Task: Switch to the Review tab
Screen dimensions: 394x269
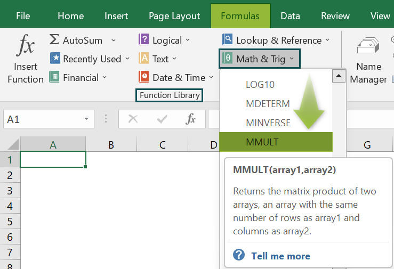Action: tap(335, 16)
